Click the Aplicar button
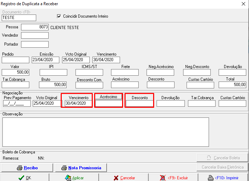 [74, 178]
